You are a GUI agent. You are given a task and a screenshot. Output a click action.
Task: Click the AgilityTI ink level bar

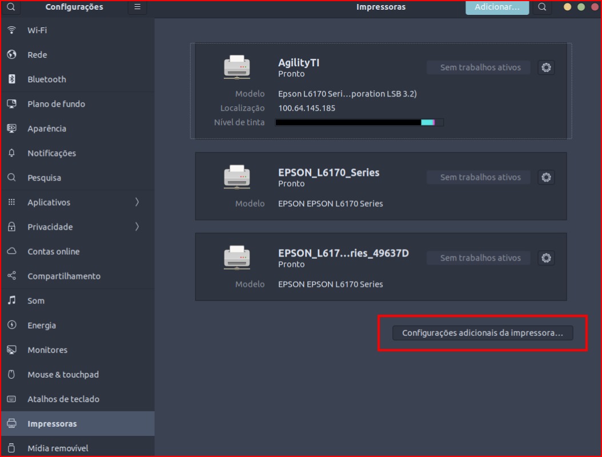coord(359,122)
